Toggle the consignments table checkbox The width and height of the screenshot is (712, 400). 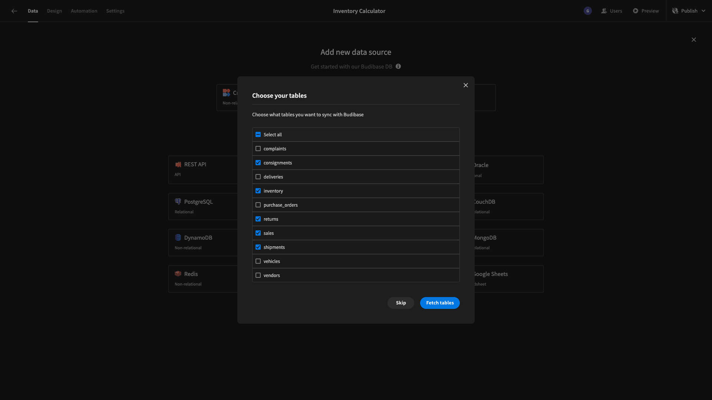(x=258, y=163)
